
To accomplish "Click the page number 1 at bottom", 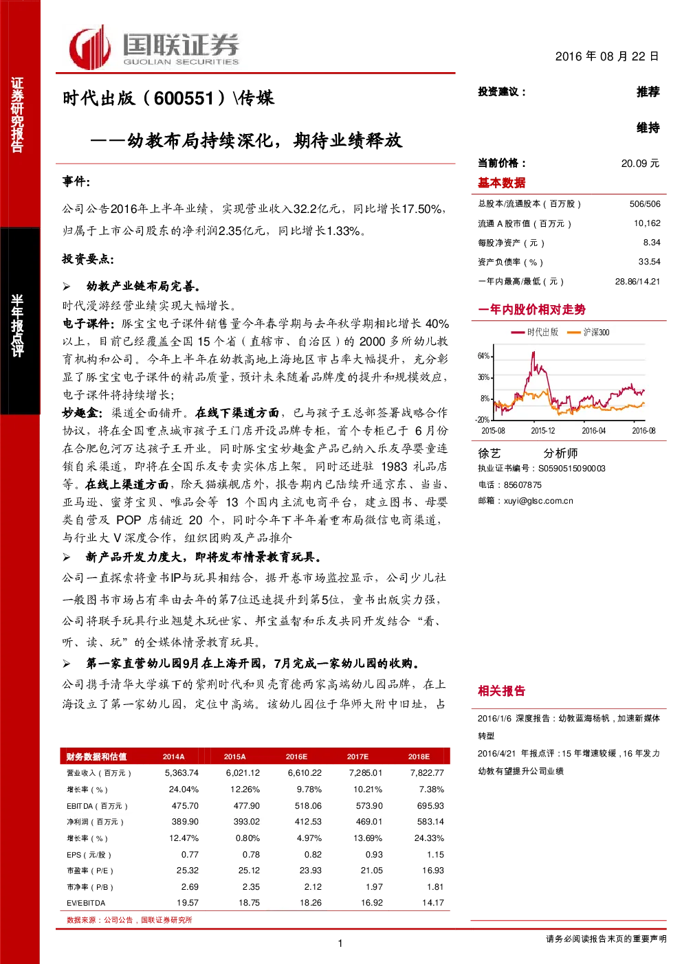I will [x=340, y=943].
